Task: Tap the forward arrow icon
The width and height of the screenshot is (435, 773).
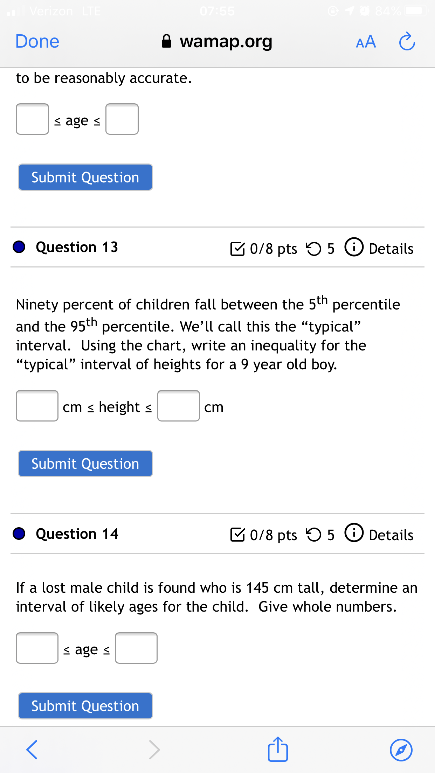Action: pyautogui.click(x=154, y=750)
